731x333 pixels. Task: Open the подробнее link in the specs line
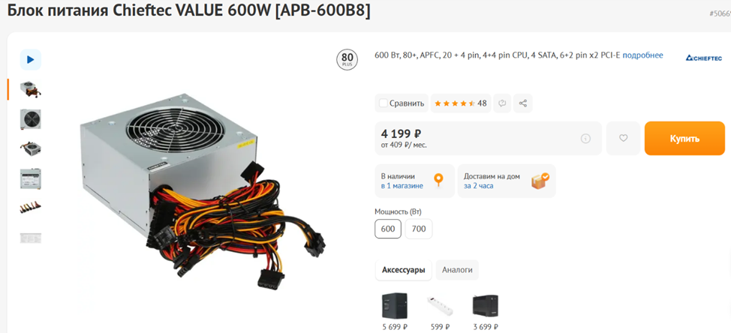(x=642, y=55)
